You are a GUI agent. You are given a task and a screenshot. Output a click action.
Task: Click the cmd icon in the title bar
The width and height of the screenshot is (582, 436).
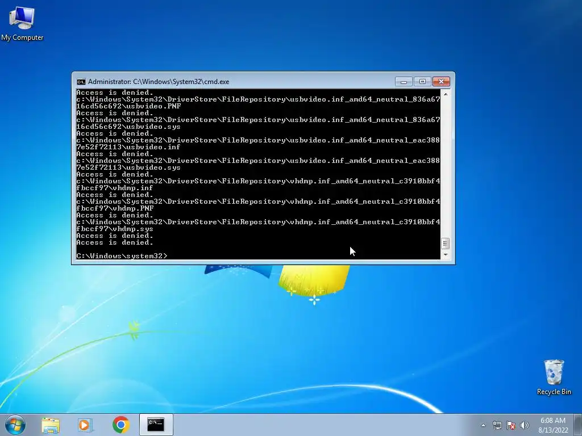[81, 82]
